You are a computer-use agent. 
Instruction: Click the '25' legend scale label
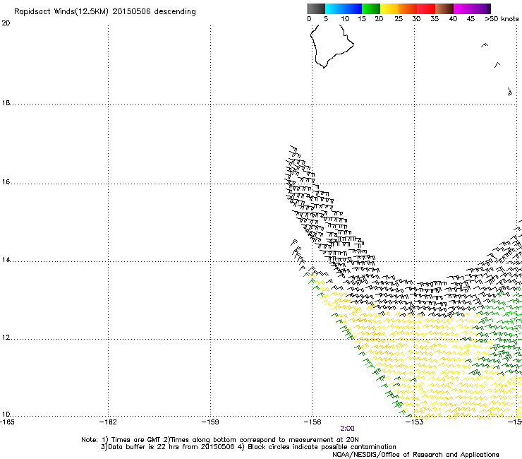click(x=399, y=19)
